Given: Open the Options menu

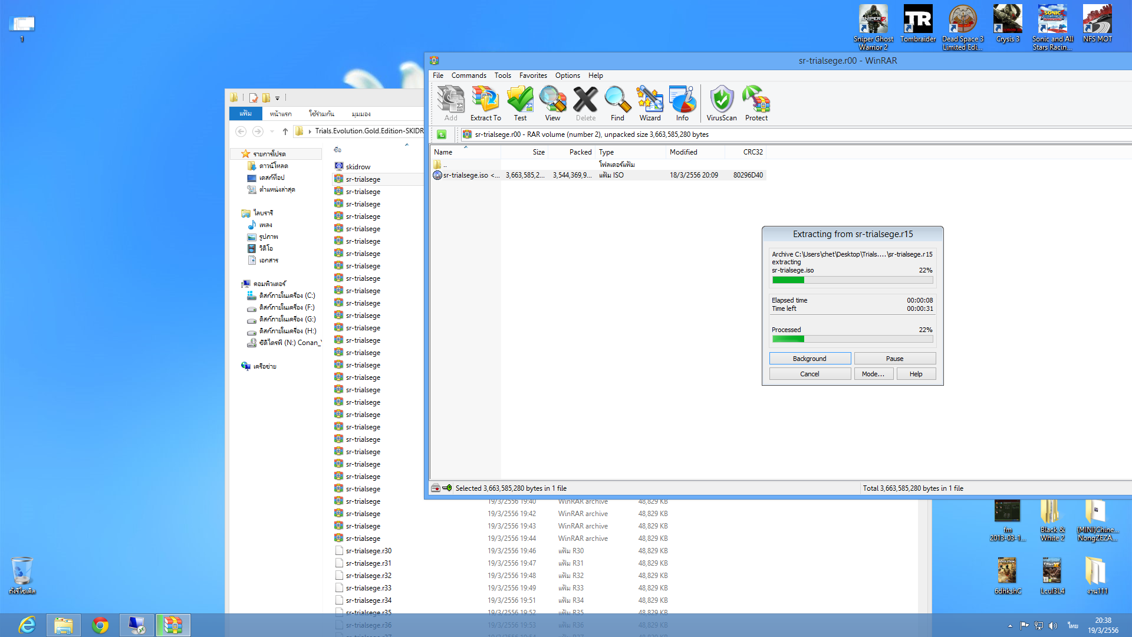Looking at the screenshot, I should [567, 75].
